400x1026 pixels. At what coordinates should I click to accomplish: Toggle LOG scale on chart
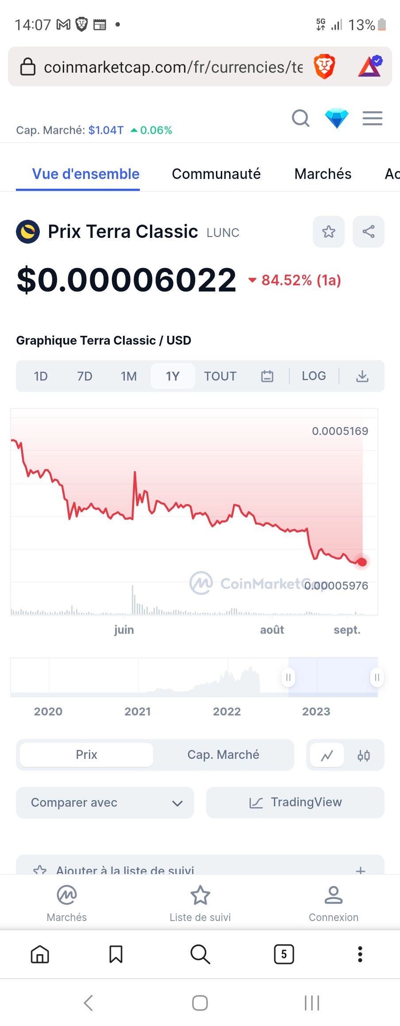(x=314, y=376)
